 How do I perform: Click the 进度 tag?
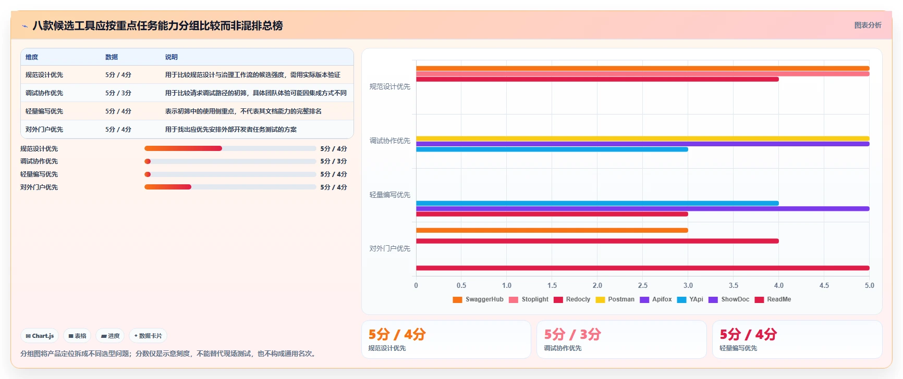pyautogui.click(x=110, y=336)
